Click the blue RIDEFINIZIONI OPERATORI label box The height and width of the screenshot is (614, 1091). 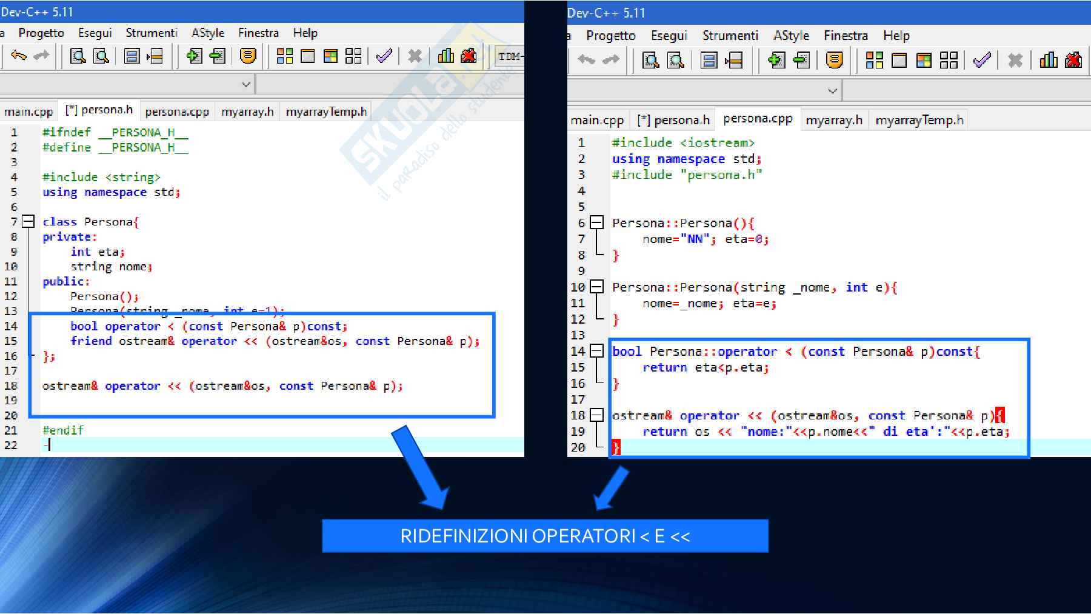pyautogui.click(x=545, y=536)
